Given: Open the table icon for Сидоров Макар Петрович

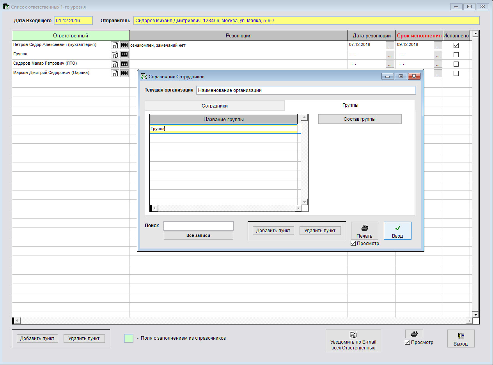Looking at the screenshot, I should [x=124, y=64].
